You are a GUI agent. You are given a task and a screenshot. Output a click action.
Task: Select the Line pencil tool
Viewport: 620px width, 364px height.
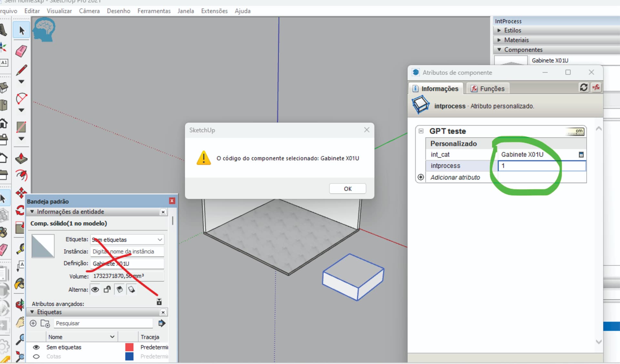tap(21, 70)
